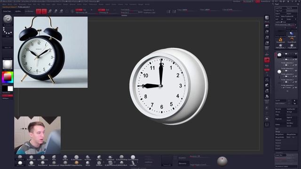Toggle the Zsub button
The image size is (301, 169).
[108, 10]
